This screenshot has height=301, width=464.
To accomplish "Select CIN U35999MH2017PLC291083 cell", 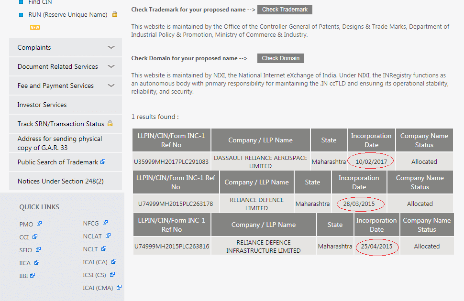I will pos(171,162).
